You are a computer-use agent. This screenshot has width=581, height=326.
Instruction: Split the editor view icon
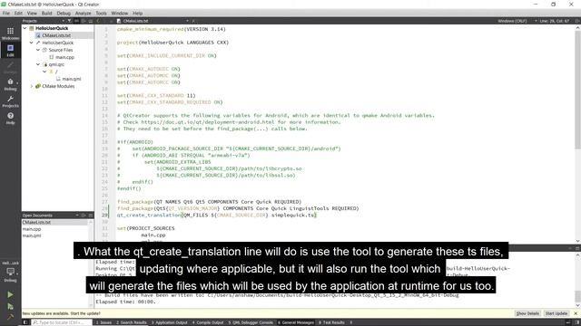577,21
